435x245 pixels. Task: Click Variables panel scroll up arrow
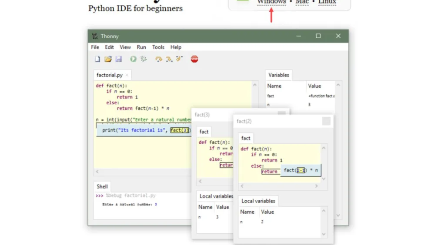coord(338,85)
